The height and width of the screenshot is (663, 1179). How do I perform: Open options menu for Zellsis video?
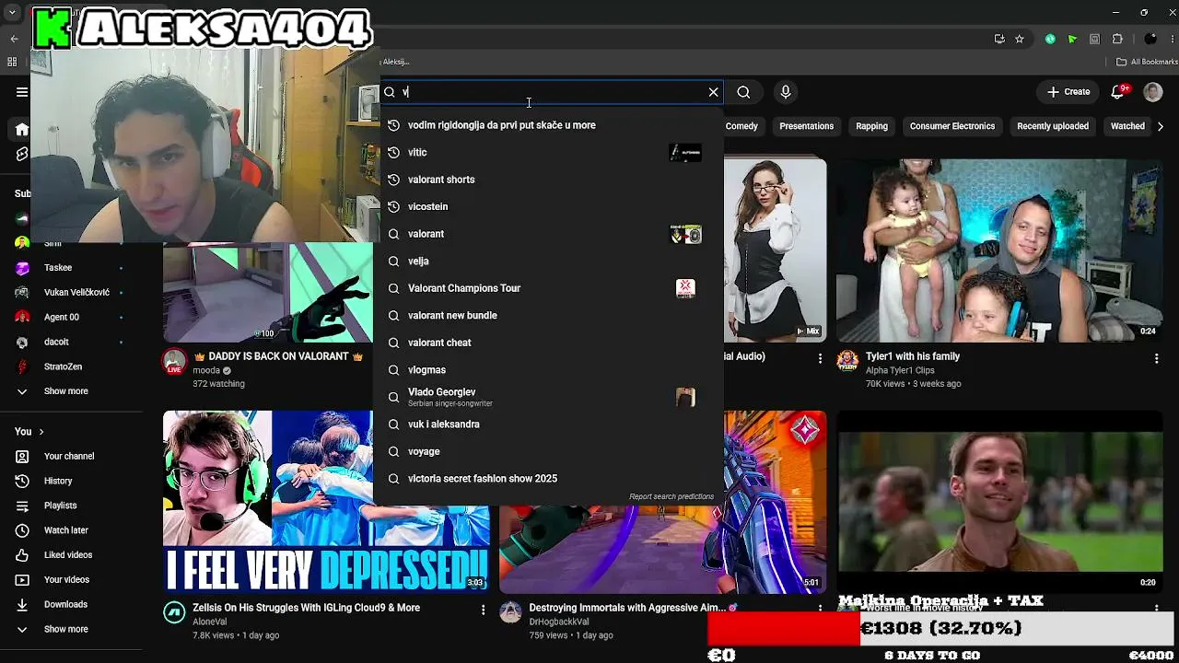pyautogui.click(x=483, y=610)
